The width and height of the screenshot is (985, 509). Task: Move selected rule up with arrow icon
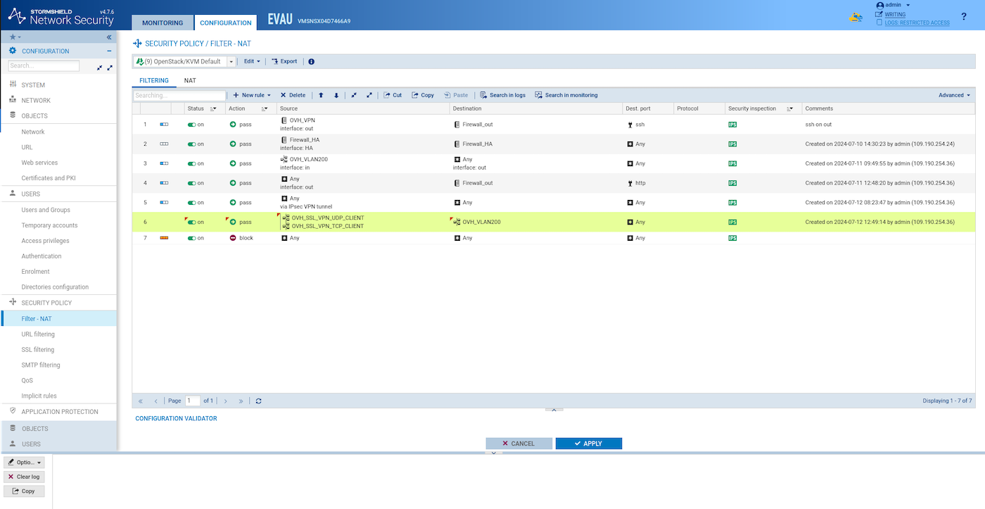click(322, 95)
